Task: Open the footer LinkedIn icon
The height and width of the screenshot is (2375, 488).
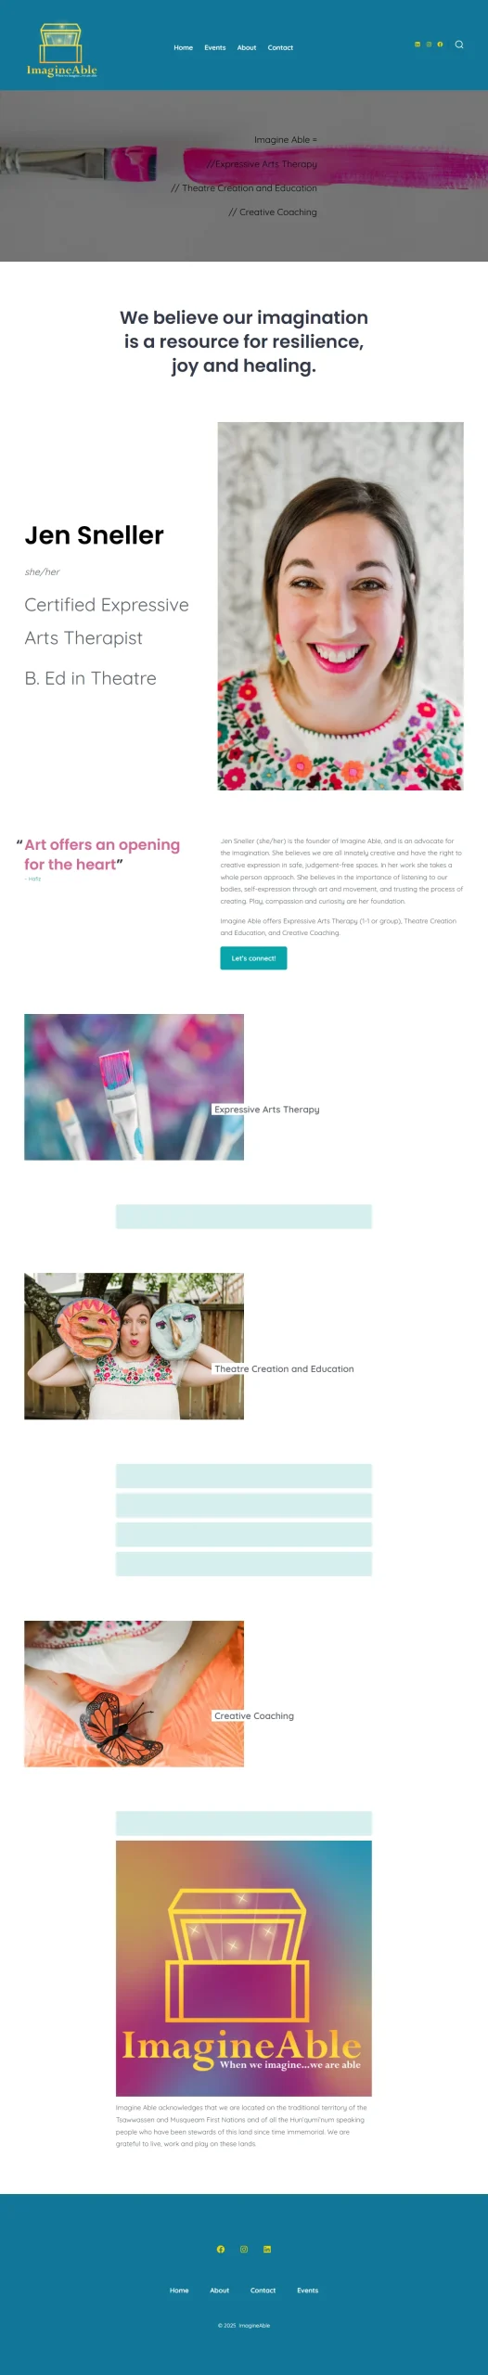Action: tap(267, 2249)
